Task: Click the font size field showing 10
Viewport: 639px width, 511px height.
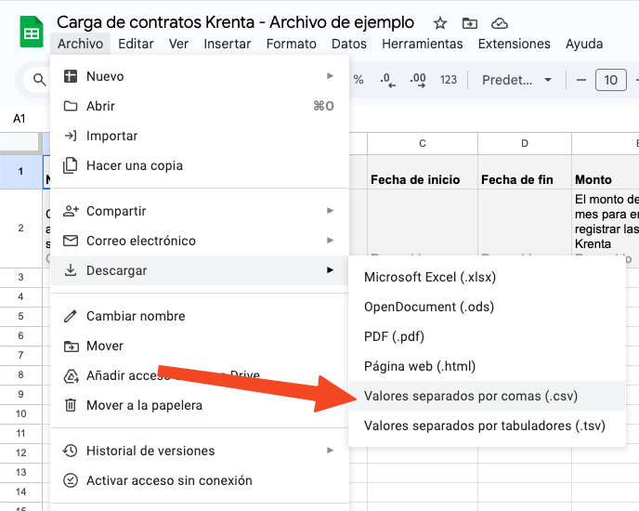Action: coord(610,80)
